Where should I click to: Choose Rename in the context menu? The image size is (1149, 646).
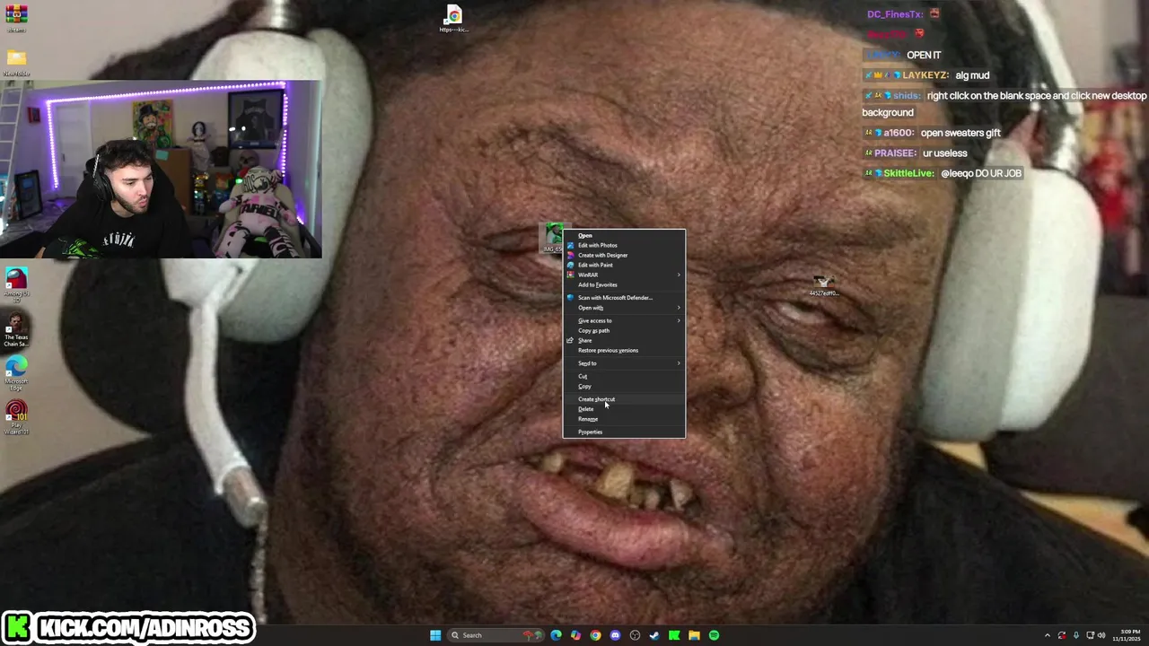click(x=624, y=419)
